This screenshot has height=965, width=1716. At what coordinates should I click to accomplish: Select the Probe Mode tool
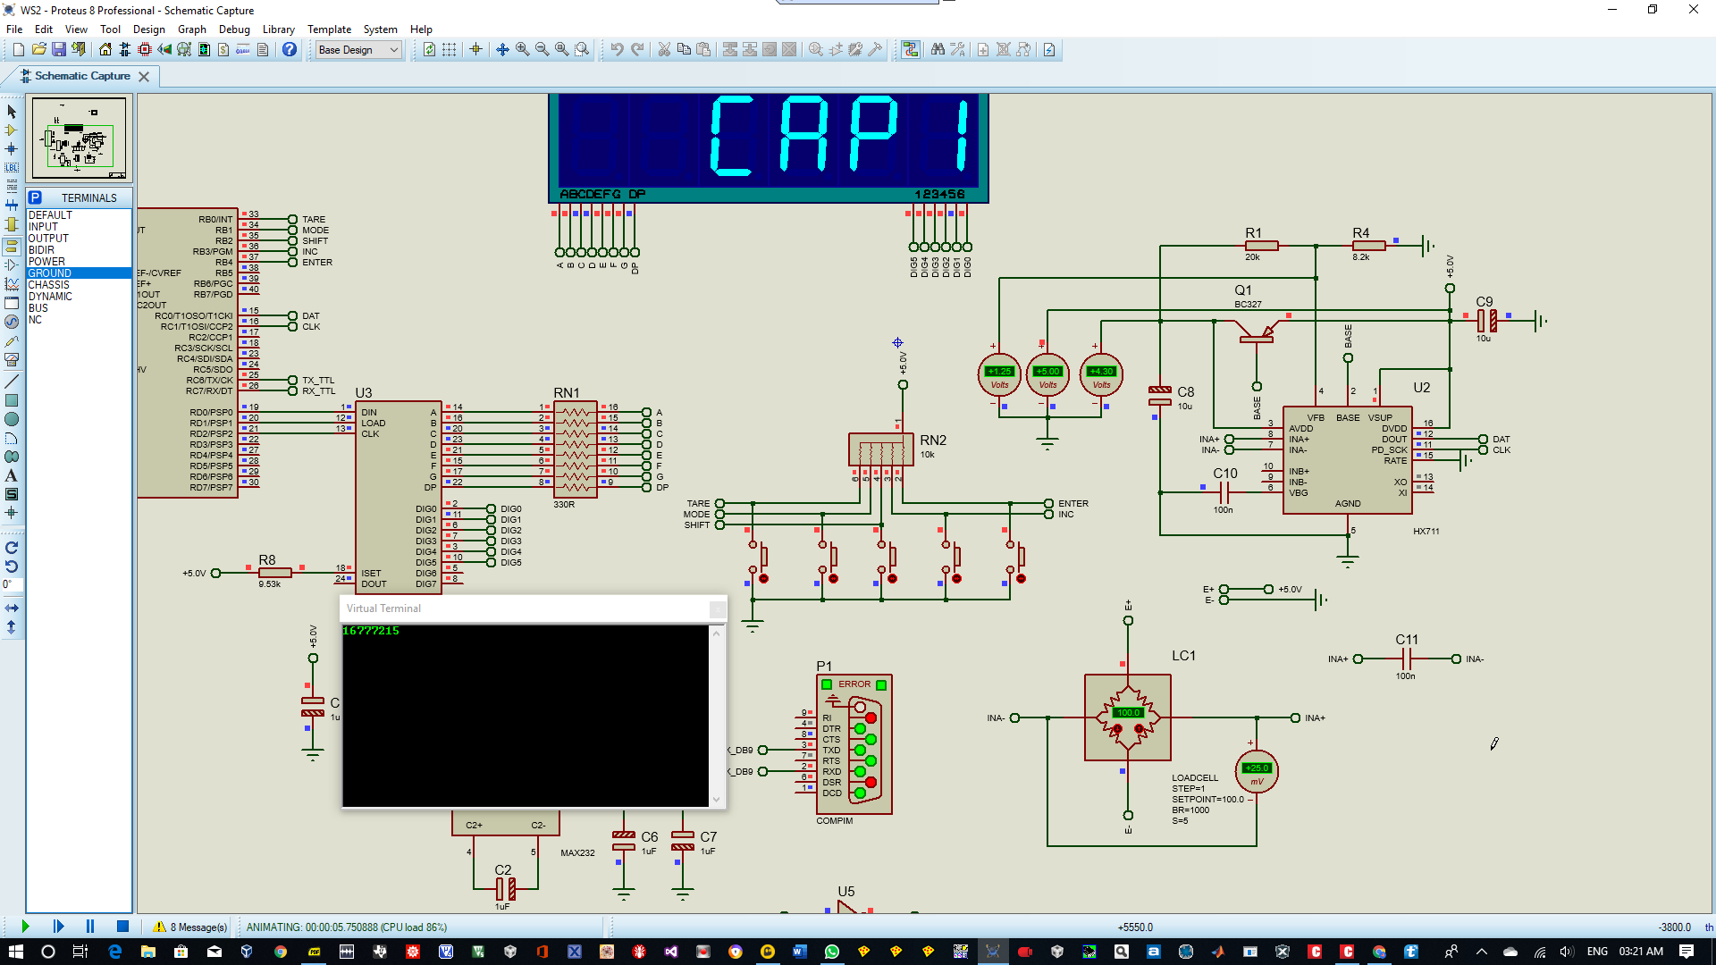click(x=12, y=340)
